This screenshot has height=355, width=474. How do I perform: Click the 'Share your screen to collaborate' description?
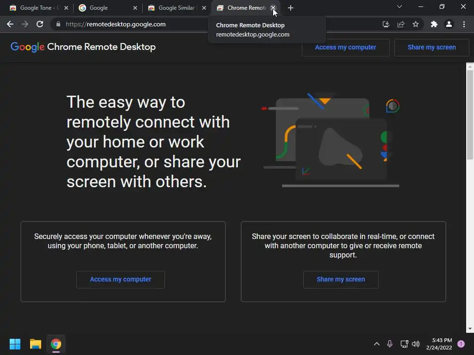point(343,245)
